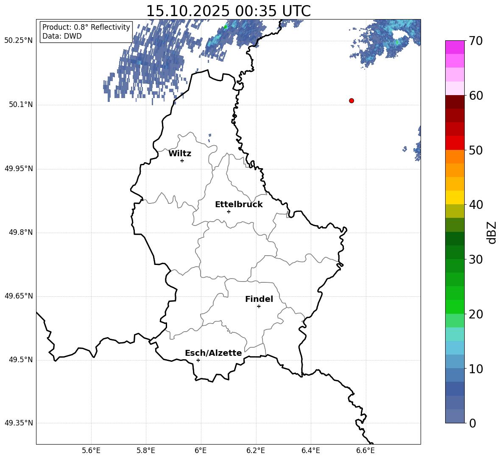The width and height of the screenshot is (502, 459).
Task: Click the 49.95°N latitude label
Action: click(x=19, y=169)
